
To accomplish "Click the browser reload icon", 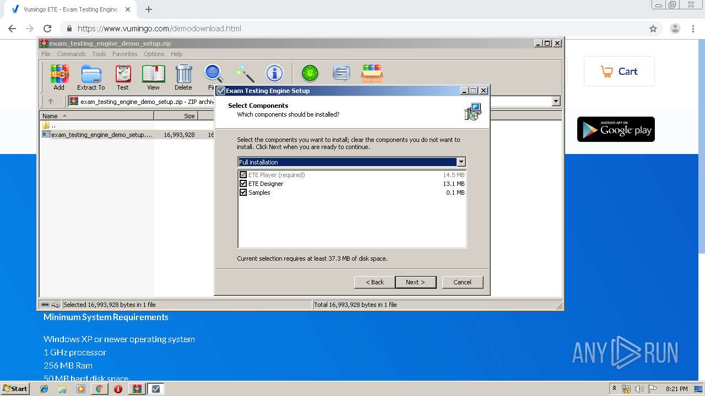I will click(x=47, y=29).
